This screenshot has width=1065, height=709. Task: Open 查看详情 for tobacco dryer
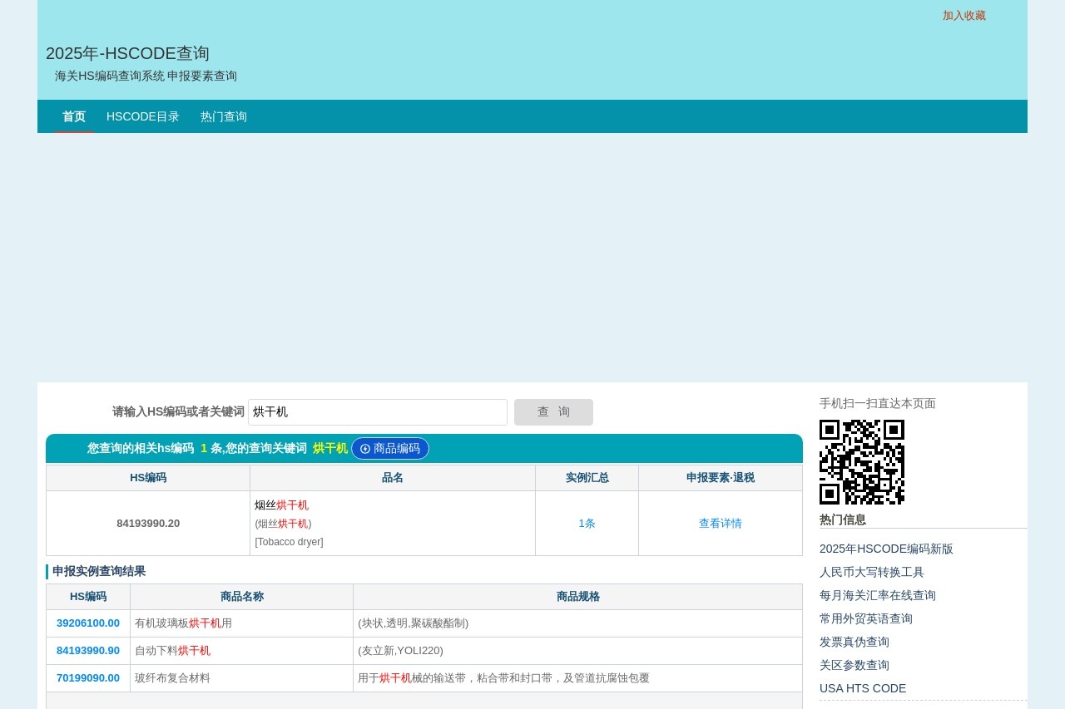(x=720, y=524)
